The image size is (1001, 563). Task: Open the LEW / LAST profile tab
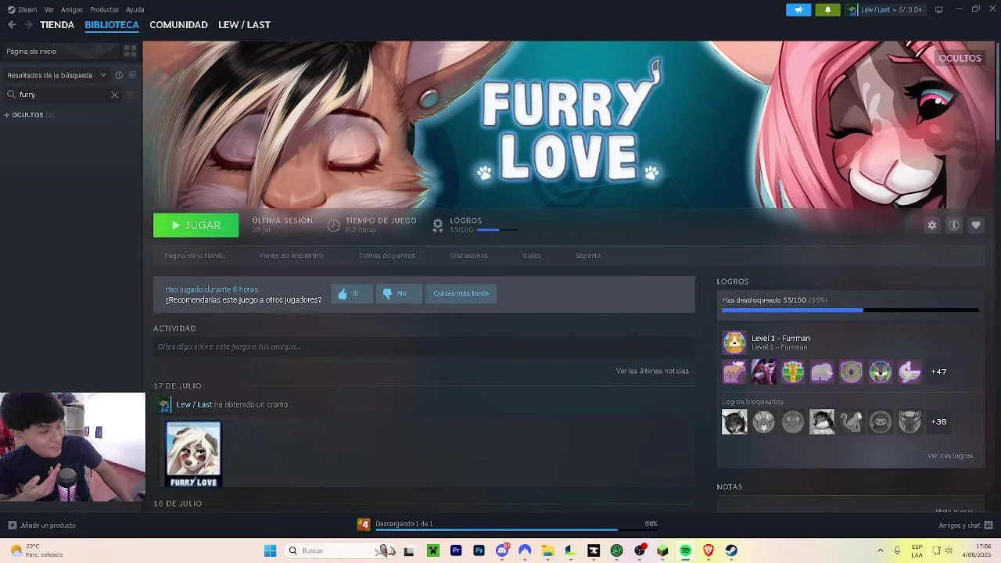(244, 25)
